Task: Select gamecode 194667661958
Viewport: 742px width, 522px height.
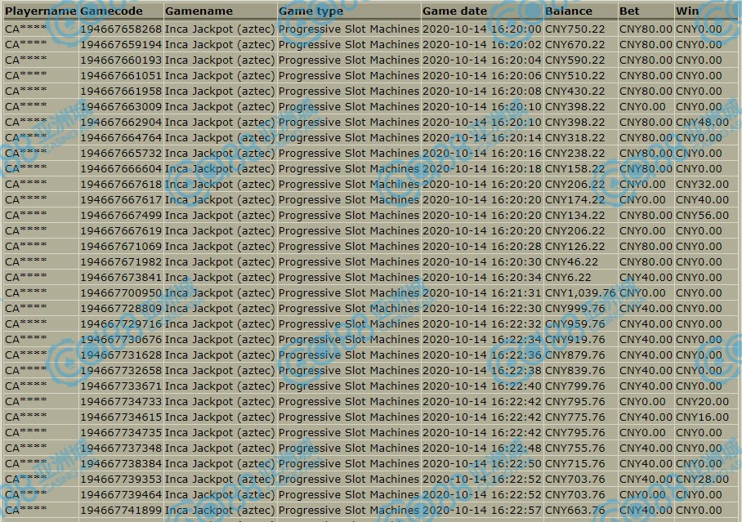Action: 121,91
